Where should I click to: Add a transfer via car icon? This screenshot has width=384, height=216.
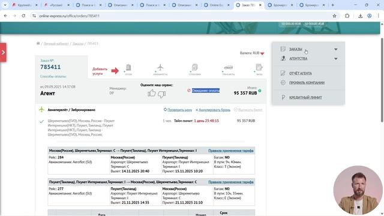coord(228,70)
